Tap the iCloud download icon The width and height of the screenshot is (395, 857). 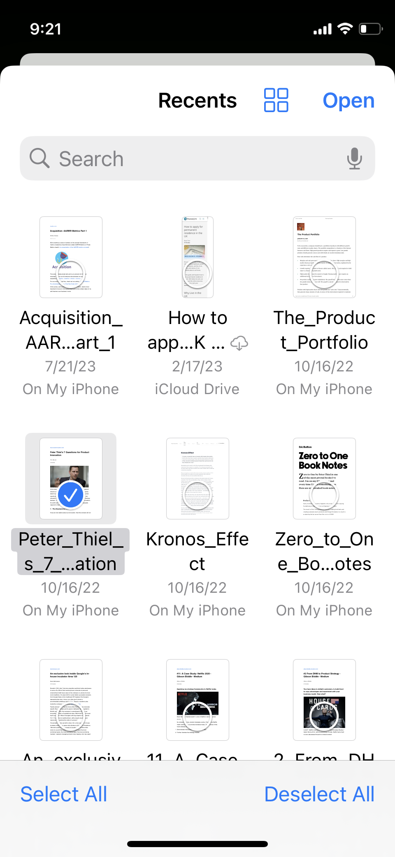point(239,343)
